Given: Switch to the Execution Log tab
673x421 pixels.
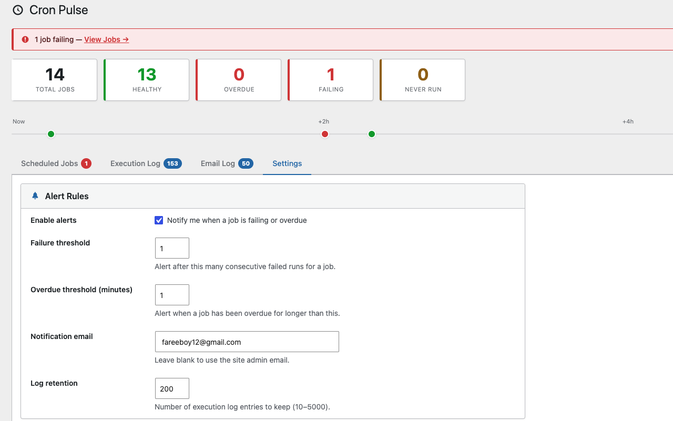Looking at the screenshot, I should click(146, 163).
